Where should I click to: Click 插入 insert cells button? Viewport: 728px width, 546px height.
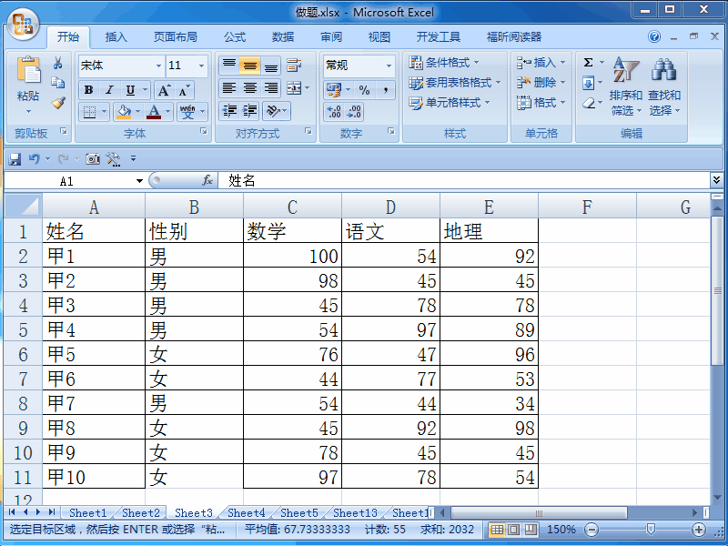click(x=541, y=63)
